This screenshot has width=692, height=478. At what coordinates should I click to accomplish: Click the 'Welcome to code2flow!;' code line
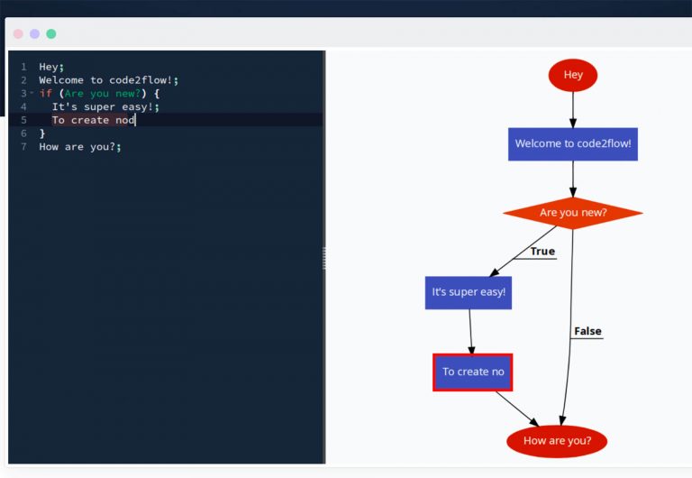coord(98,80)
